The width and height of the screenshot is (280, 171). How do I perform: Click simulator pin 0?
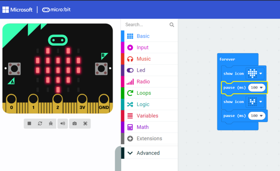(11, 103)
